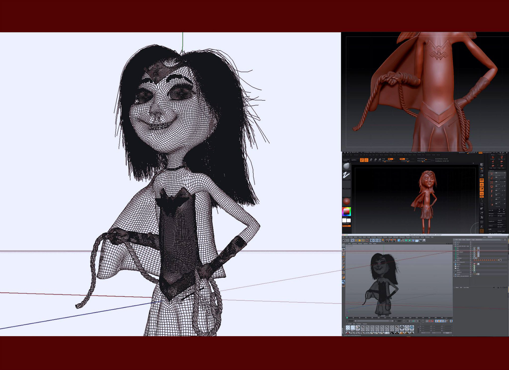The image size is (509, 370).
Task: Go to start of Cinema 4D timeline
Action: tap(404, 321)
